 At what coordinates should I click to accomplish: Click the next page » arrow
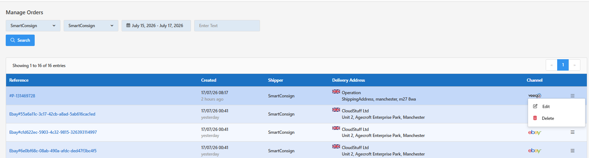pyautogui.click(x=574, y=65)
